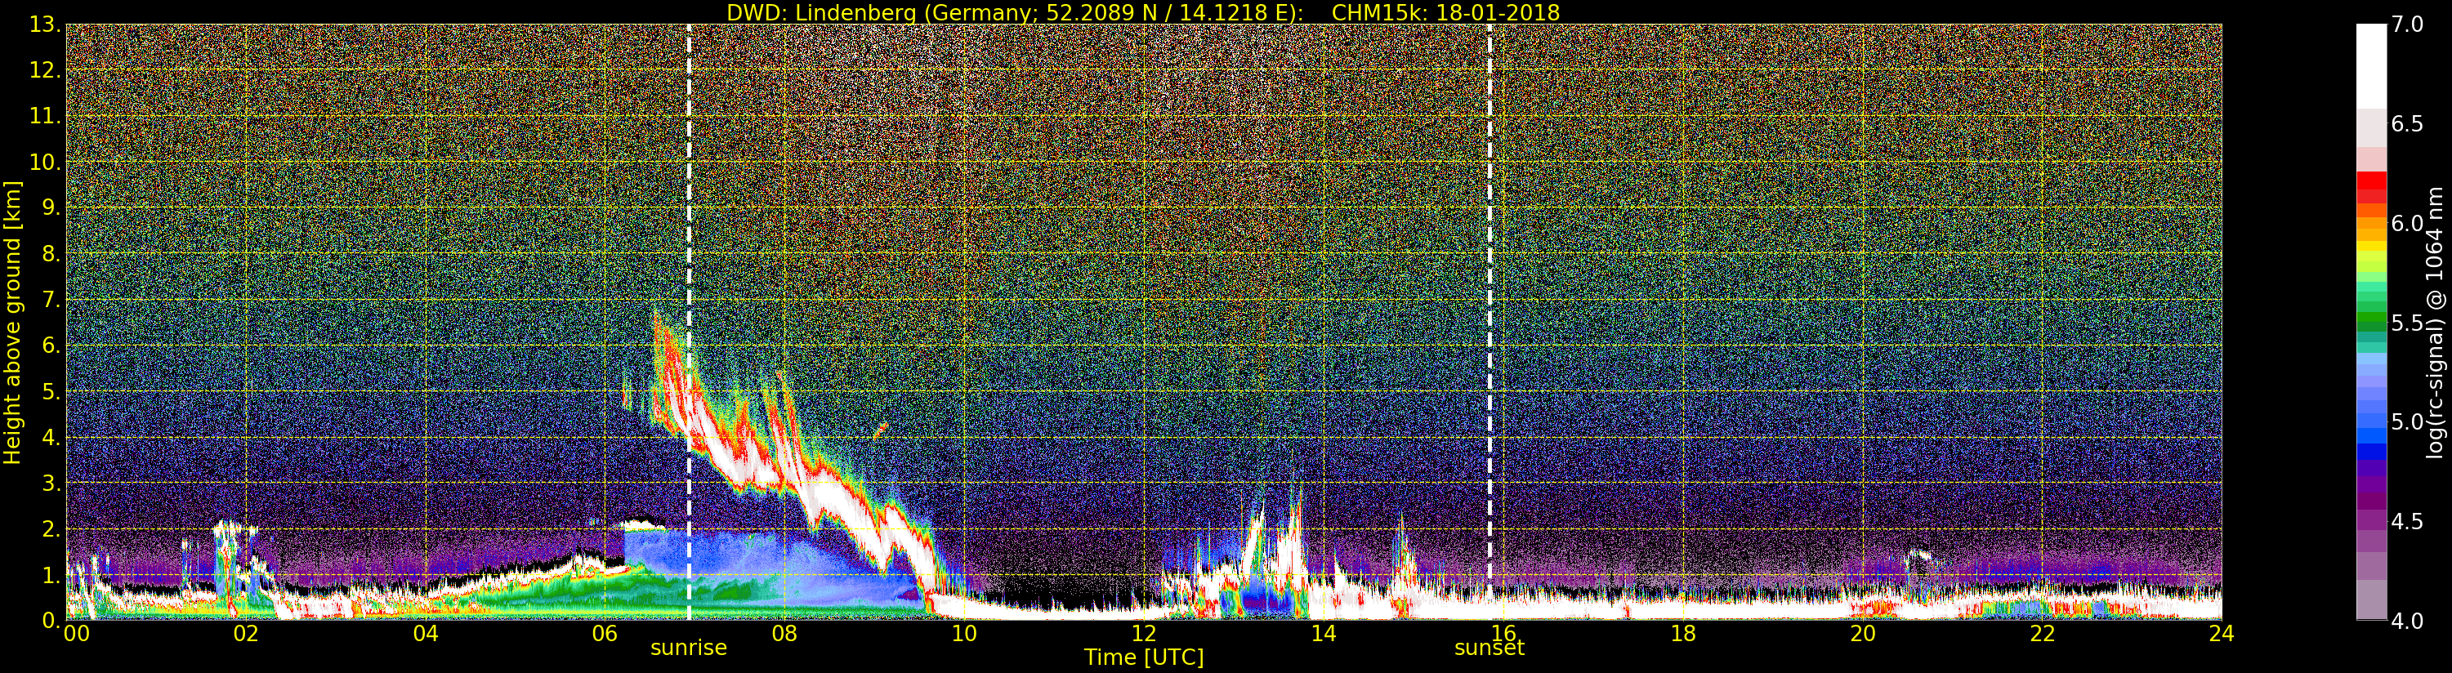Click the "8." height axis tick label

pyautogui.click(x=52, y=254)
